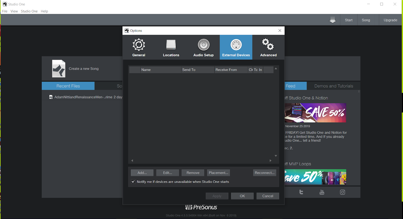The height and width of the screenshot is (219, 403).
Task: Click the Send To column header
Action: coord(198,70)
